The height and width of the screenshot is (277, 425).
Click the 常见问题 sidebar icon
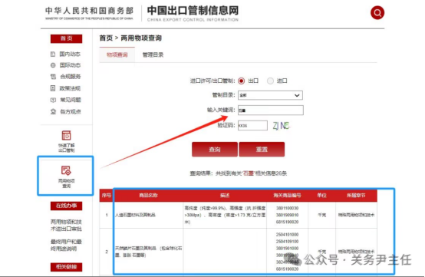coord(53,100)
